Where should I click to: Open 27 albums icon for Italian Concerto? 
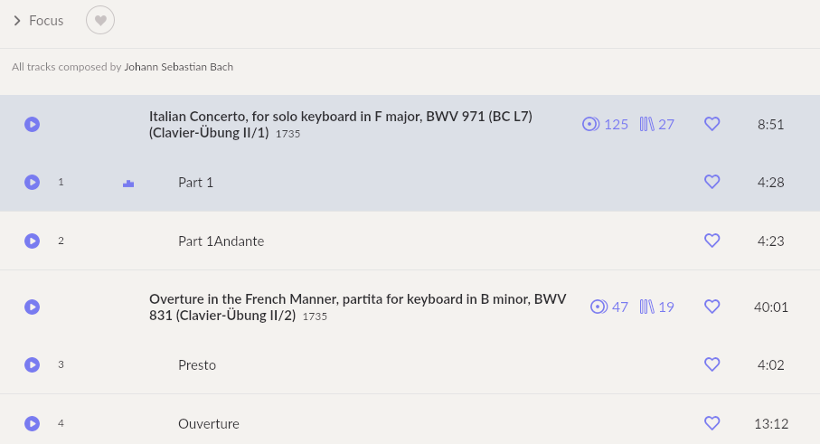(657, 125)
